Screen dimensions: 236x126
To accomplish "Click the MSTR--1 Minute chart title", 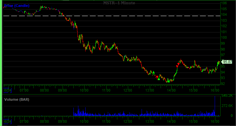I will point(119,3).
